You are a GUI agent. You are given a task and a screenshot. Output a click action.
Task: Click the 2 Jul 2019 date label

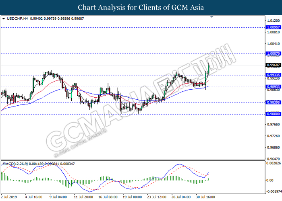pos(9,197)
